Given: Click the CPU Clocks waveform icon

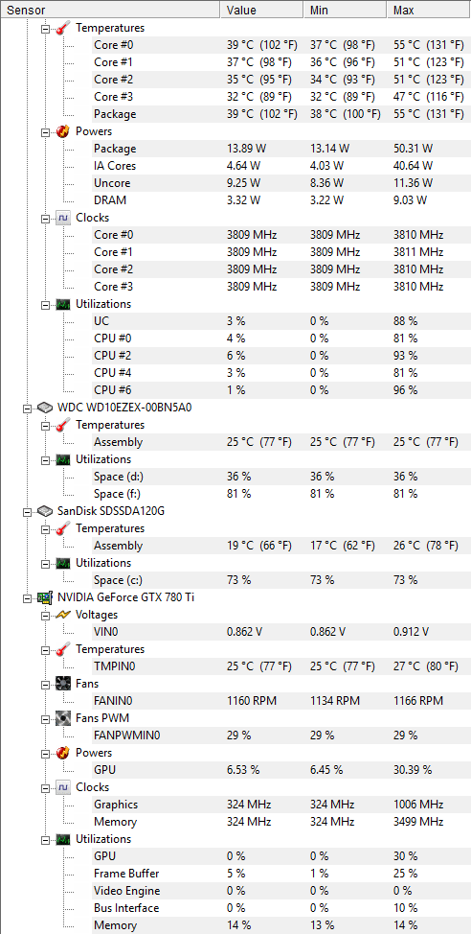Looking at the screenshot, I should (x=63, y=218).
